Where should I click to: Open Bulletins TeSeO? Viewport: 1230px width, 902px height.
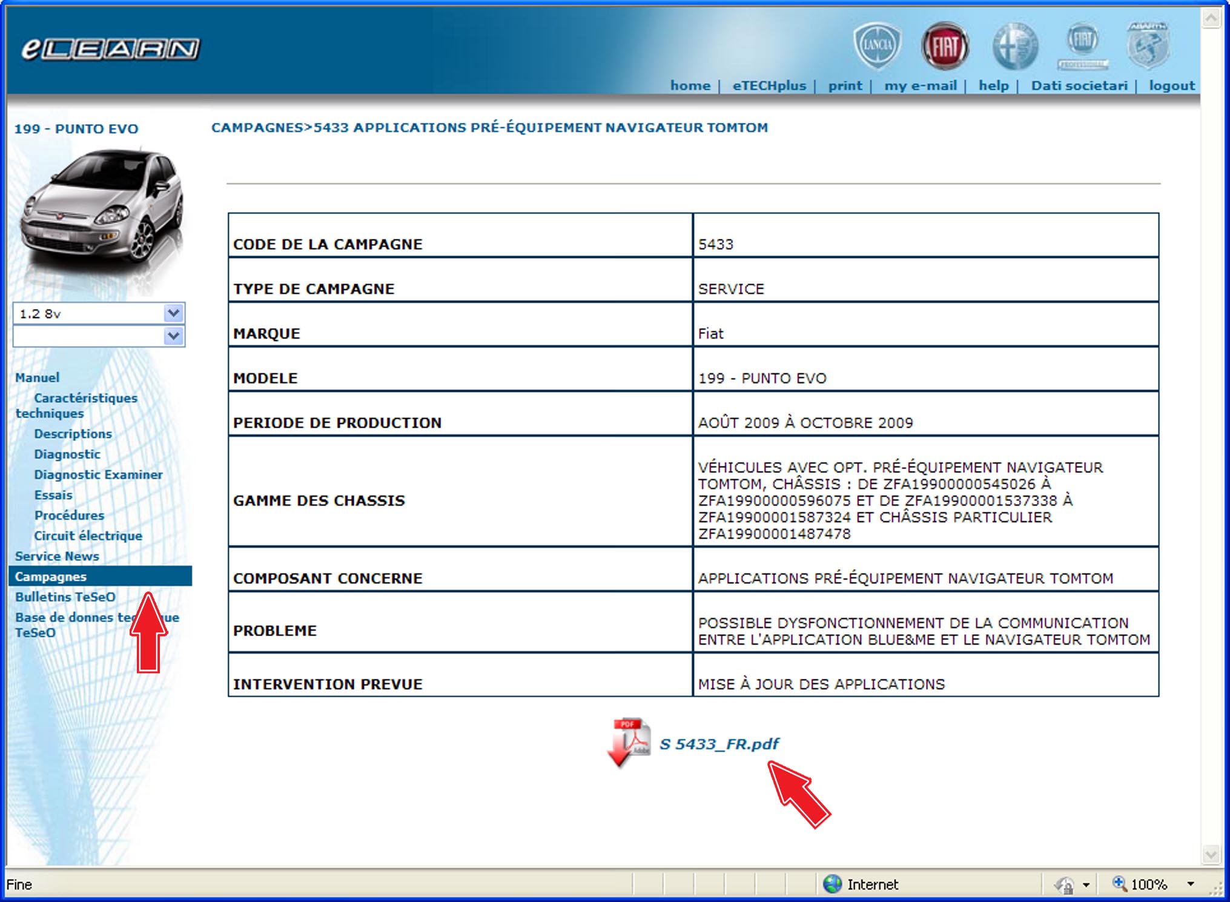click(x=65, y=597)
